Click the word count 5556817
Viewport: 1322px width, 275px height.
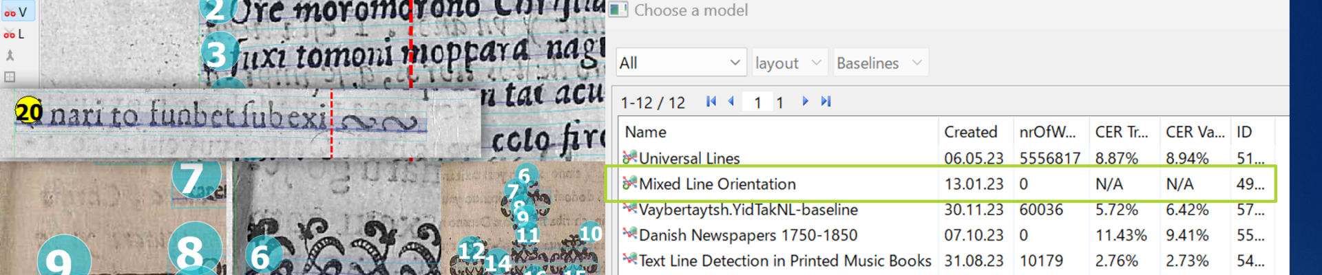(x=1050, y=158)
